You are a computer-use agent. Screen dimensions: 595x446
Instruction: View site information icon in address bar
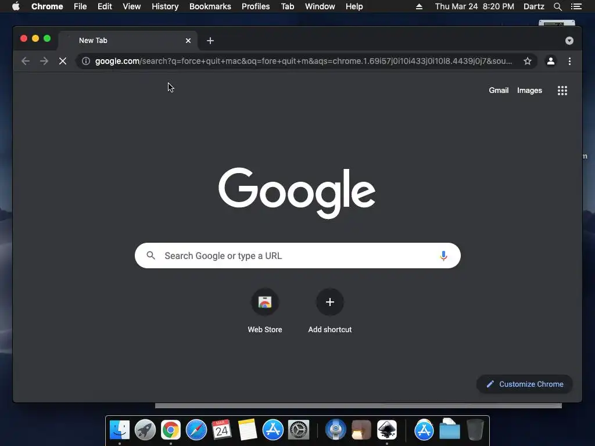coord(86,61)
